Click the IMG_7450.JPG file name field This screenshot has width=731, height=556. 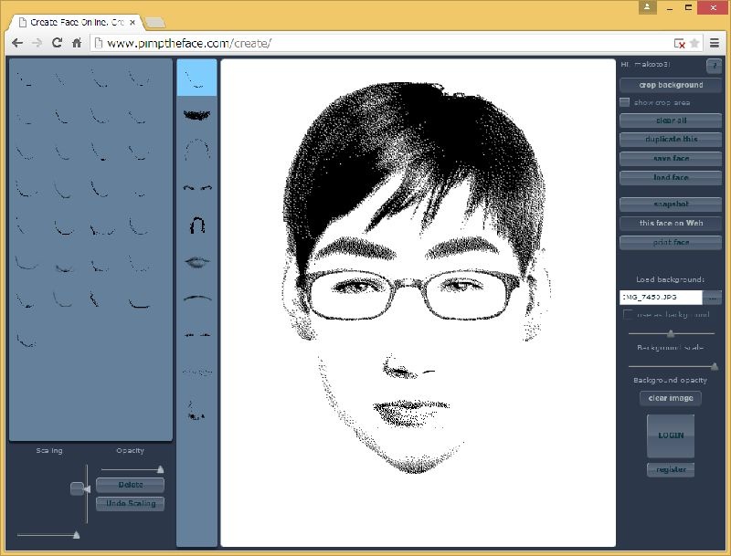tap(660, 298)
